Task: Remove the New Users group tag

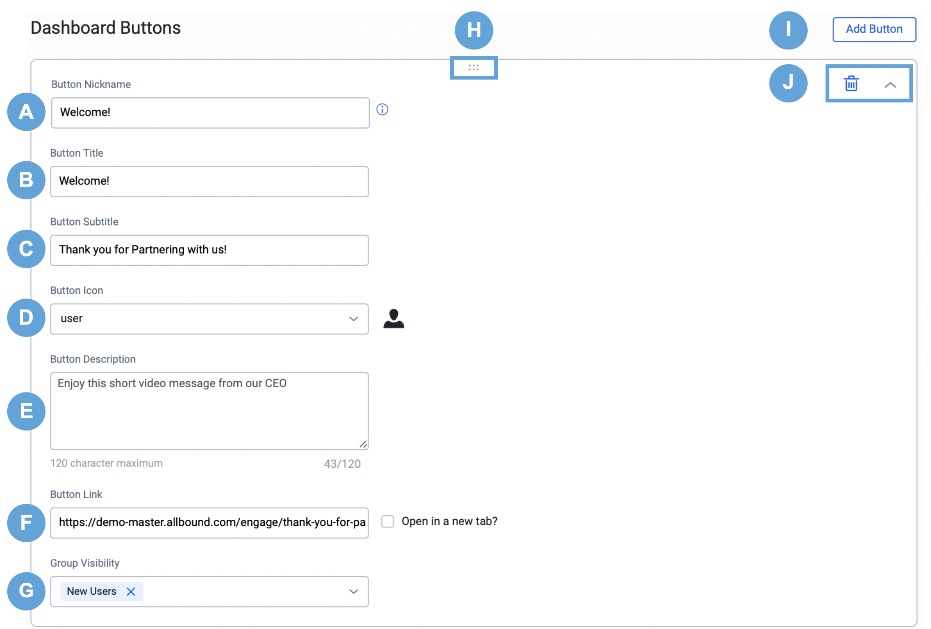Action: coord(131,591)
